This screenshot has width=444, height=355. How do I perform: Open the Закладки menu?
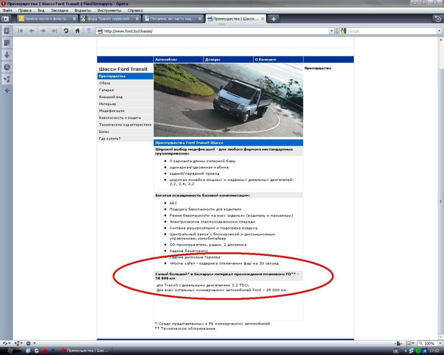click(59, 10)
